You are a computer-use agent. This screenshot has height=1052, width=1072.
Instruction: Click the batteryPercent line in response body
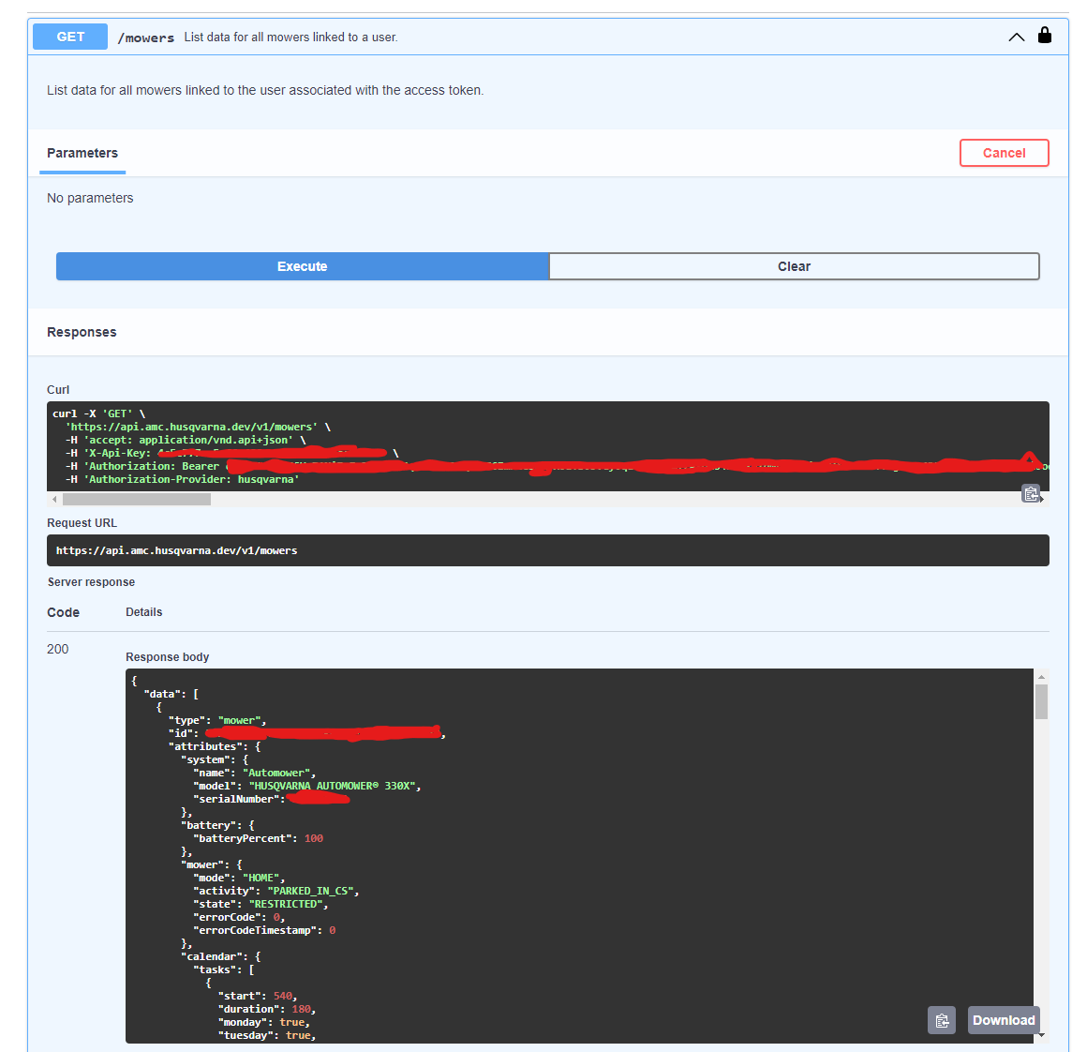258,838
